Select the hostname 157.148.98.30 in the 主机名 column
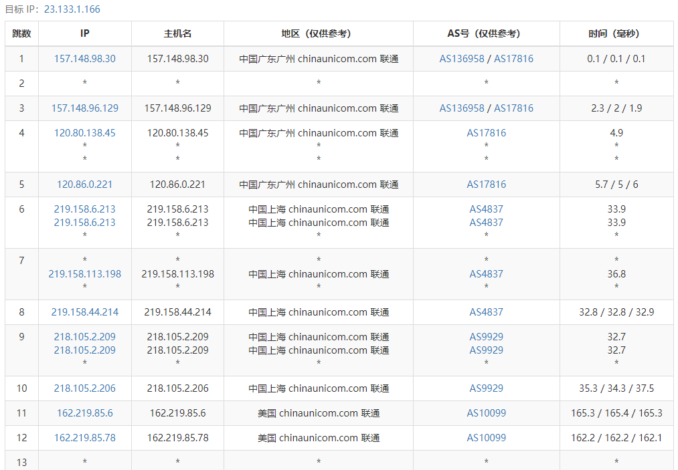The height and width of the screenshot is (470, 678). pos(178,59)
